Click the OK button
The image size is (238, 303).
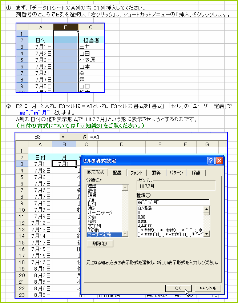178,288
